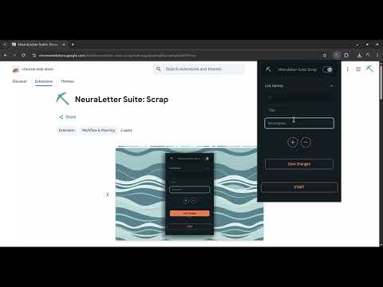Click the Workflow & Planning chip
The height and width of the screenshot is (287, 383).
pyautogui.click(x=98, y=130)
